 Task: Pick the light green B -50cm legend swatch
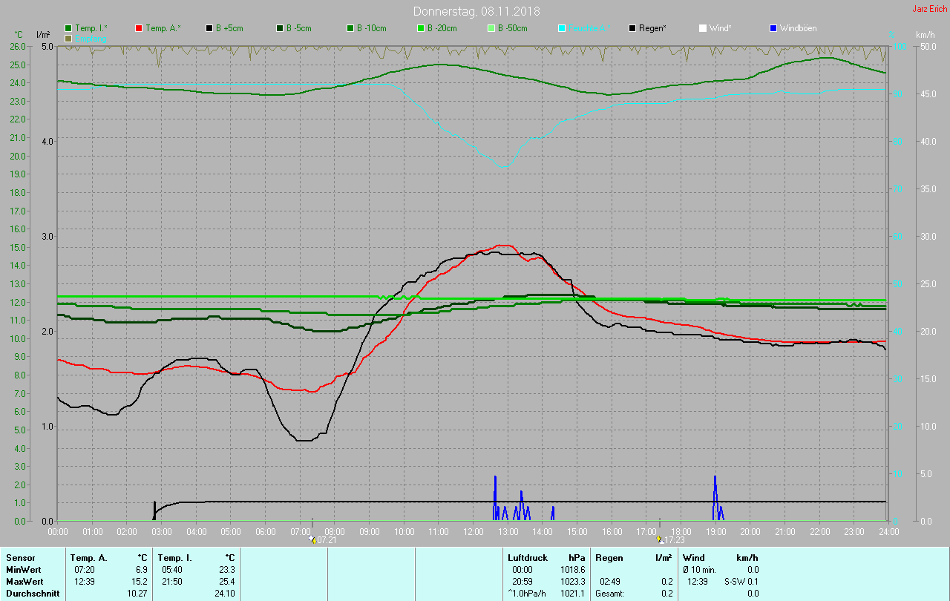pyautogui.click(x=491, y=28)
